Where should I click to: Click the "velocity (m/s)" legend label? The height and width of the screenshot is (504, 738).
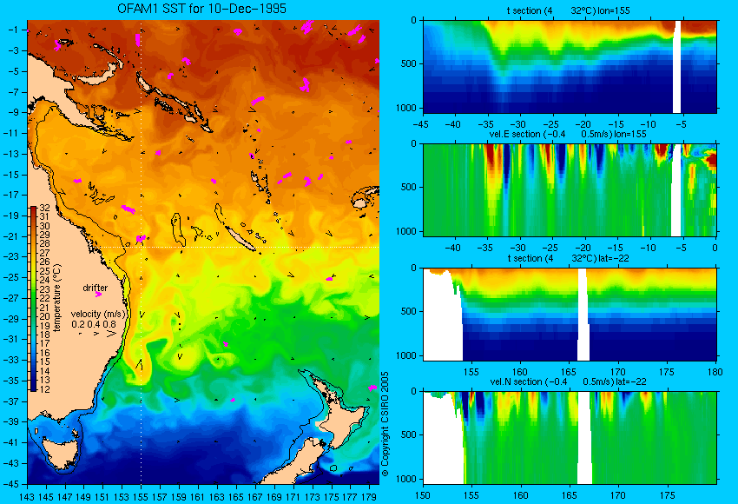pyautogui.click(x=98, y=314)
